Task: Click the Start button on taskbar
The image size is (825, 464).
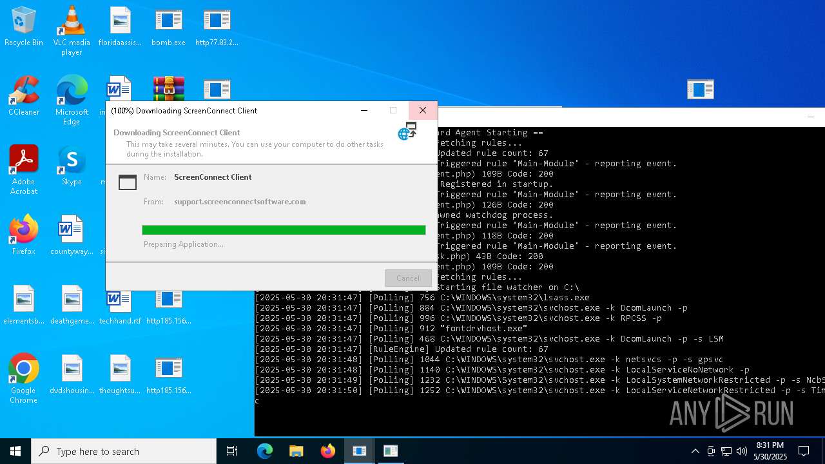Action: [x=15, y=451]
